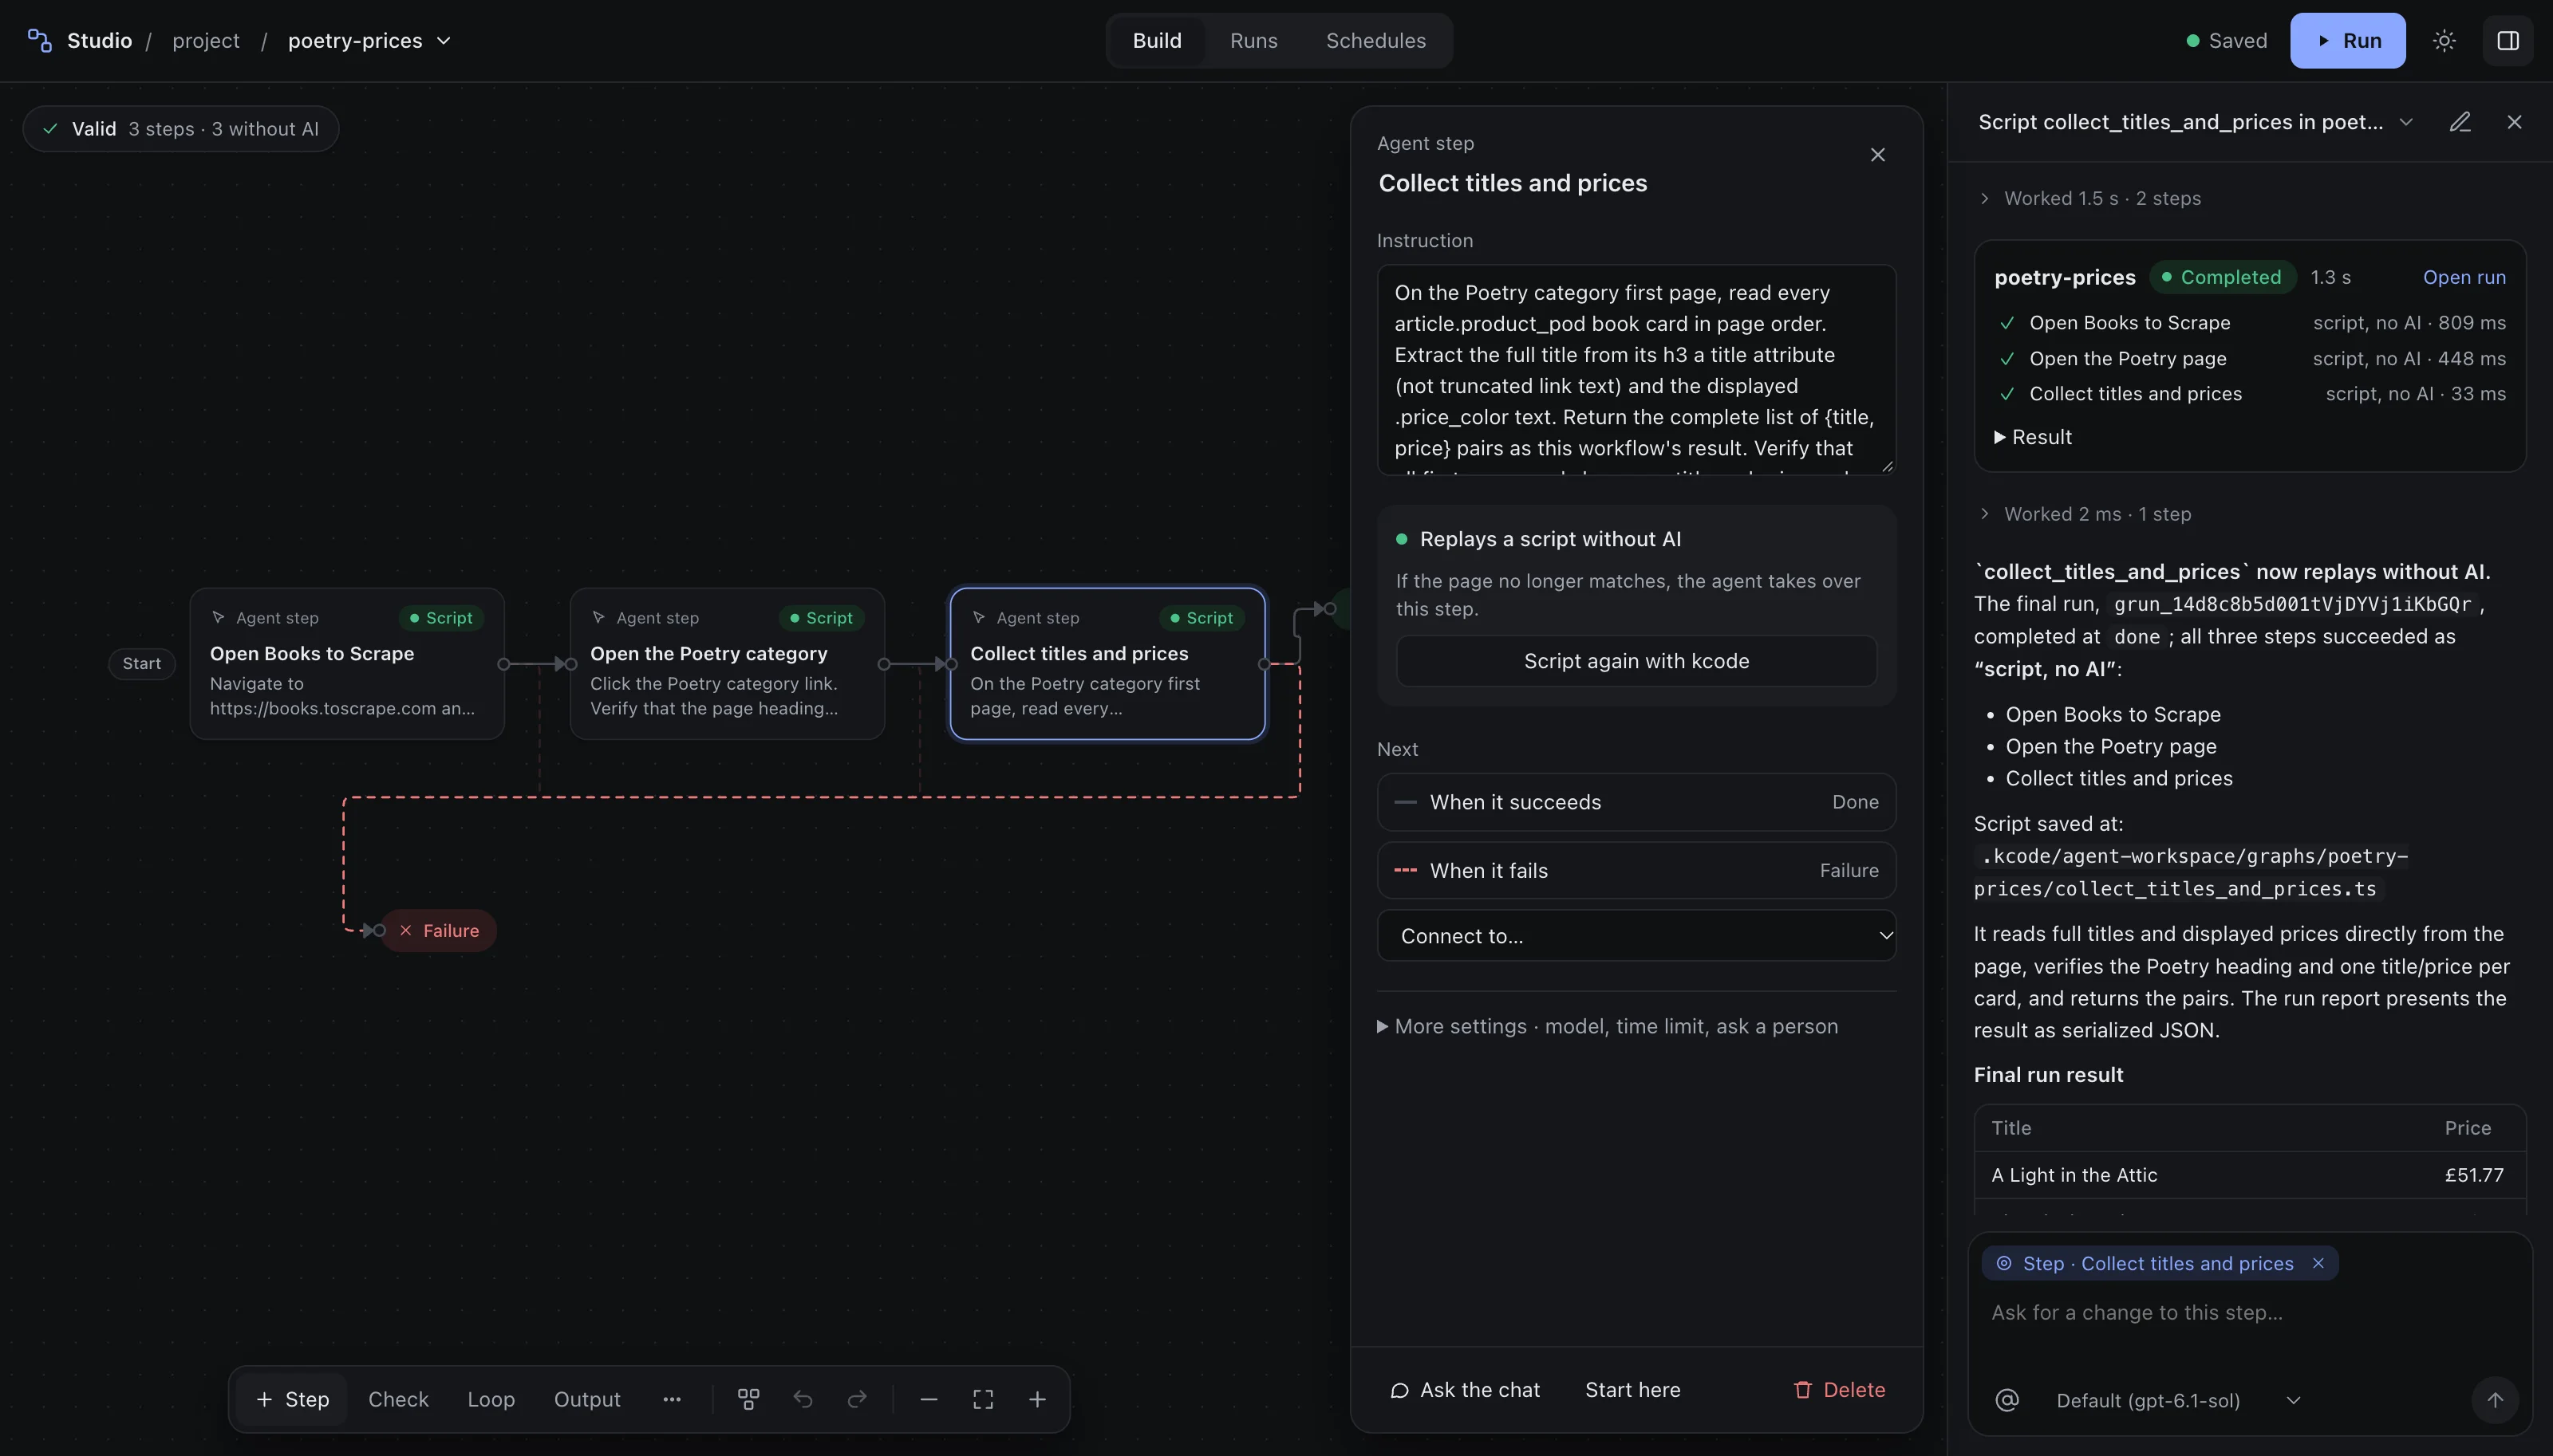Viewport: 2553px width, 1456px height.
Task: Click Ask the chat button
Action: coord(1465,1390)
